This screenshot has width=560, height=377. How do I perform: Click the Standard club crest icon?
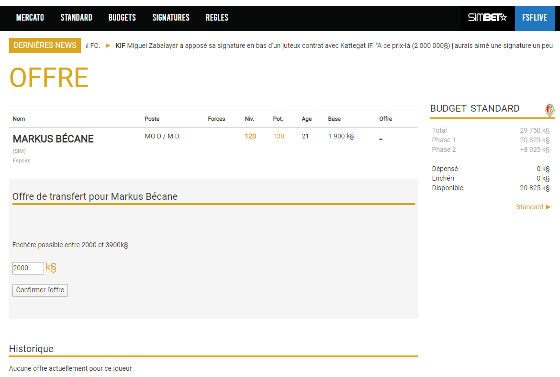click(550, 110)
